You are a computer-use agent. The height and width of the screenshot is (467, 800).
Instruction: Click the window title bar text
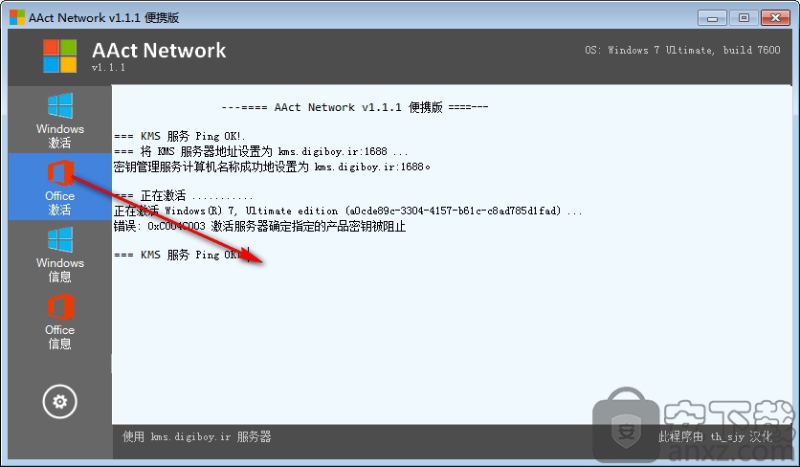(x=103, y=18)
